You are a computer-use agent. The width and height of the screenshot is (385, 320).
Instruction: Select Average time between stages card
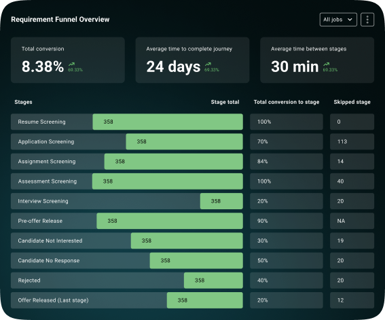[x=317, y=60]
